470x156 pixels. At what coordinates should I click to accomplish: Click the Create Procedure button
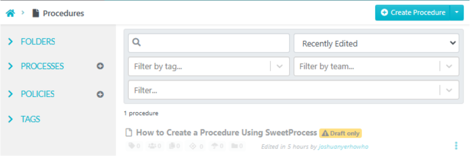413,13
